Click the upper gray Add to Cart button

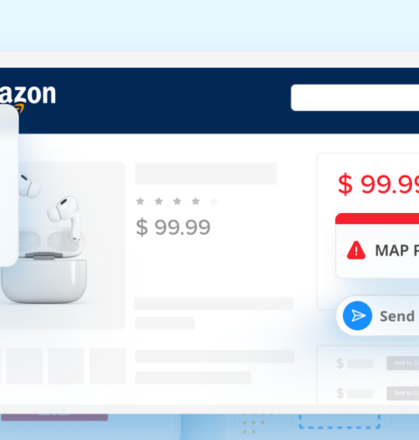[x=402, y=363]
